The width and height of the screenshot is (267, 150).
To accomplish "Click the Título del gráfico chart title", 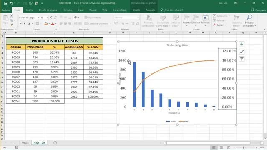I will 177,45.
